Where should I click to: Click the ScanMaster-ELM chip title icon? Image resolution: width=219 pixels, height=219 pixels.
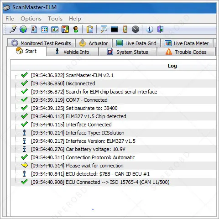click(x=6, y=8)
